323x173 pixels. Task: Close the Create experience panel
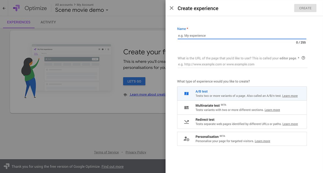click(x=171, y=8)
